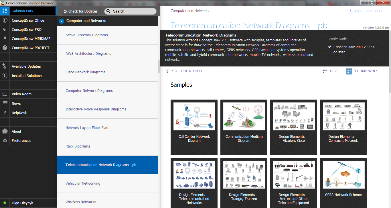Select Cisco Network Diagrams
391x208 pixels.
pos(108,72)
